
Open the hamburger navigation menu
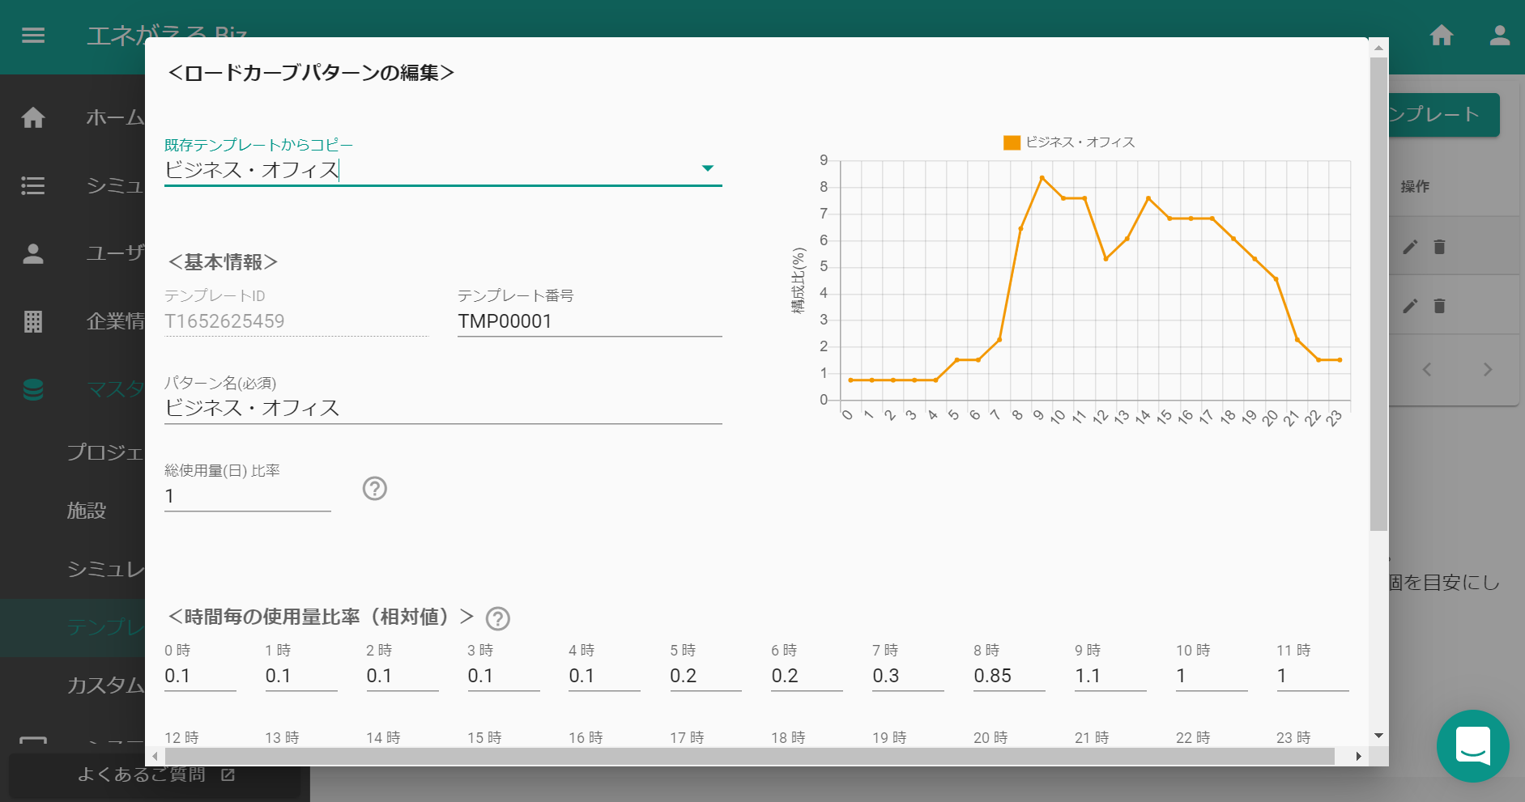click(x=33, y=36)
